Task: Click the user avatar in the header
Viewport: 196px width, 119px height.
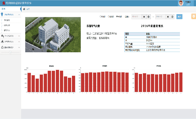Action: point(181,3)
